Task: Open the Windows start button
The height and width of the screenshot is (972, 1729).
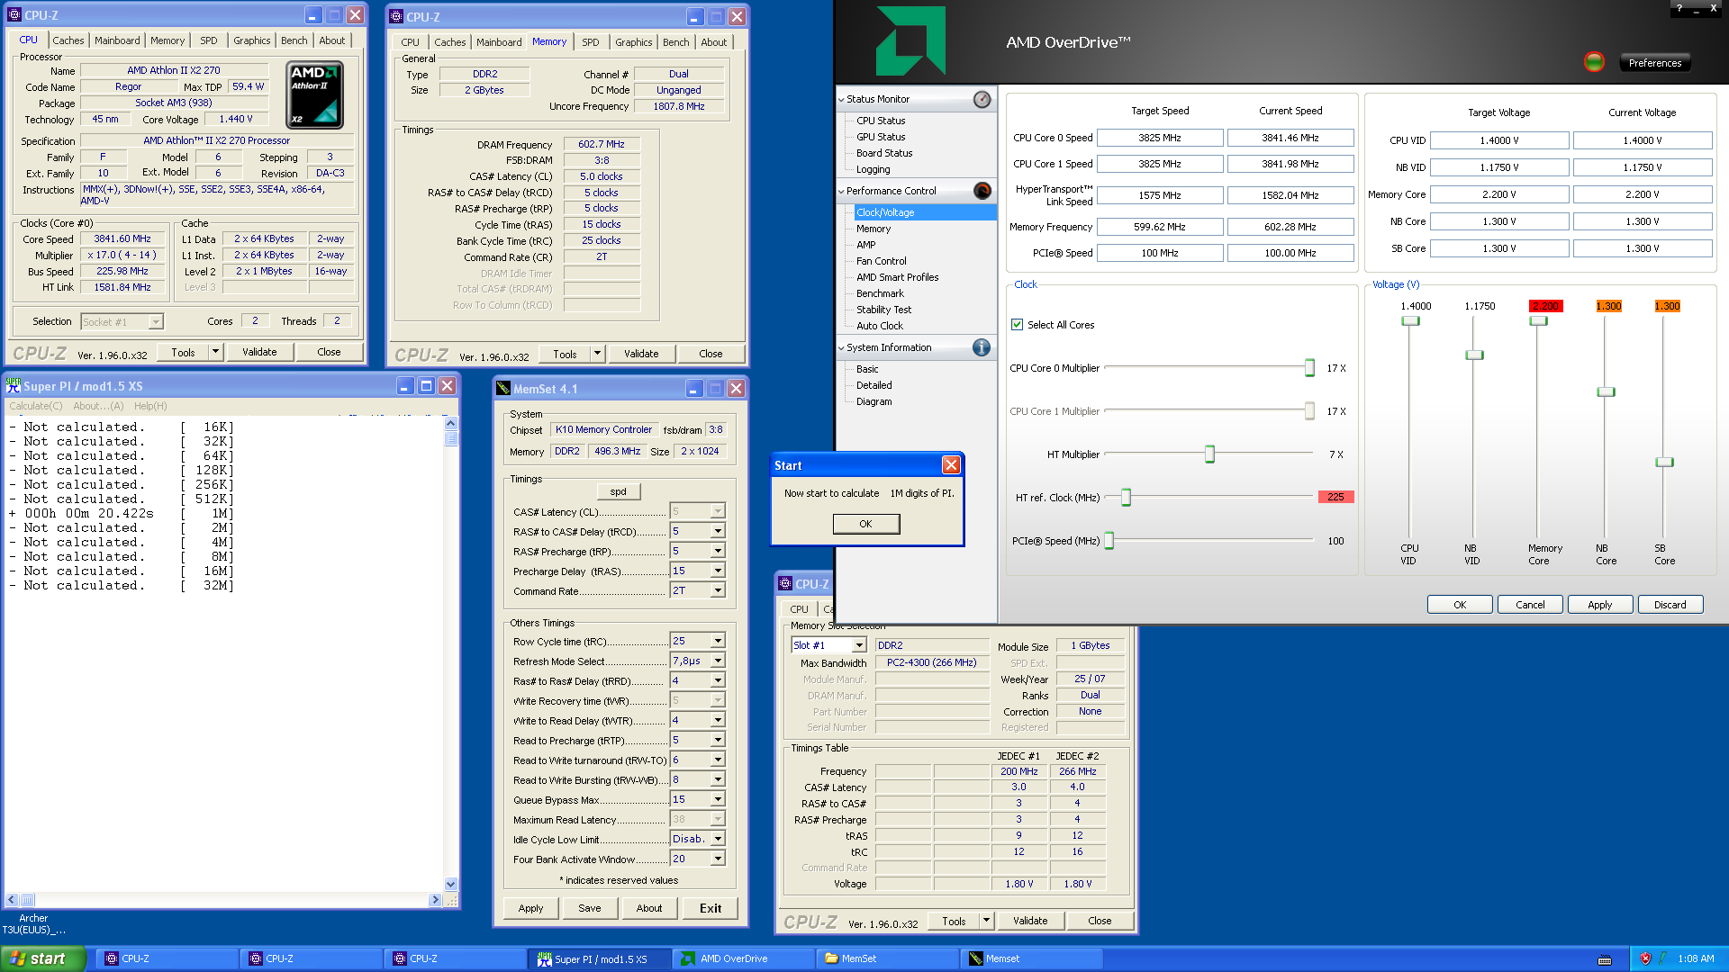Action: click(x=43, y=958)
